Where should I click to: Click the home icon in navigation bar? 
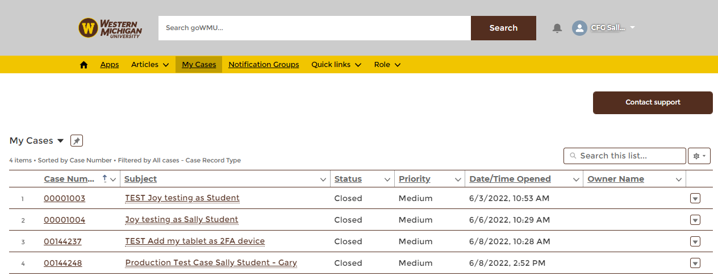[84, 65]
